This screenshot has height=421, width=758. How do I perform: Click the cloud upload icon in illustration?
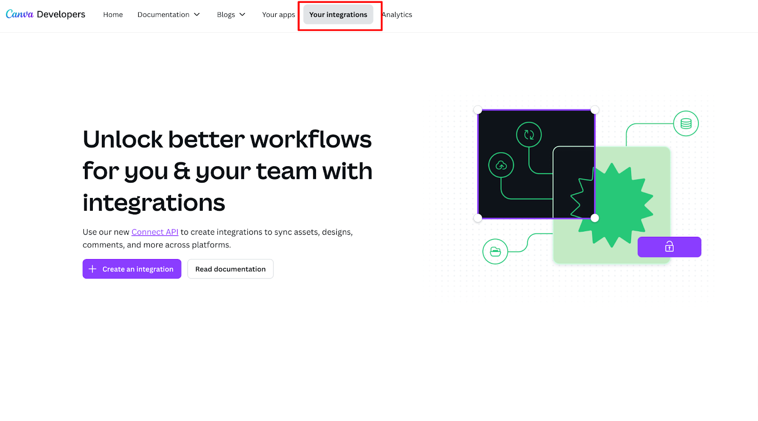pos(501,165)
